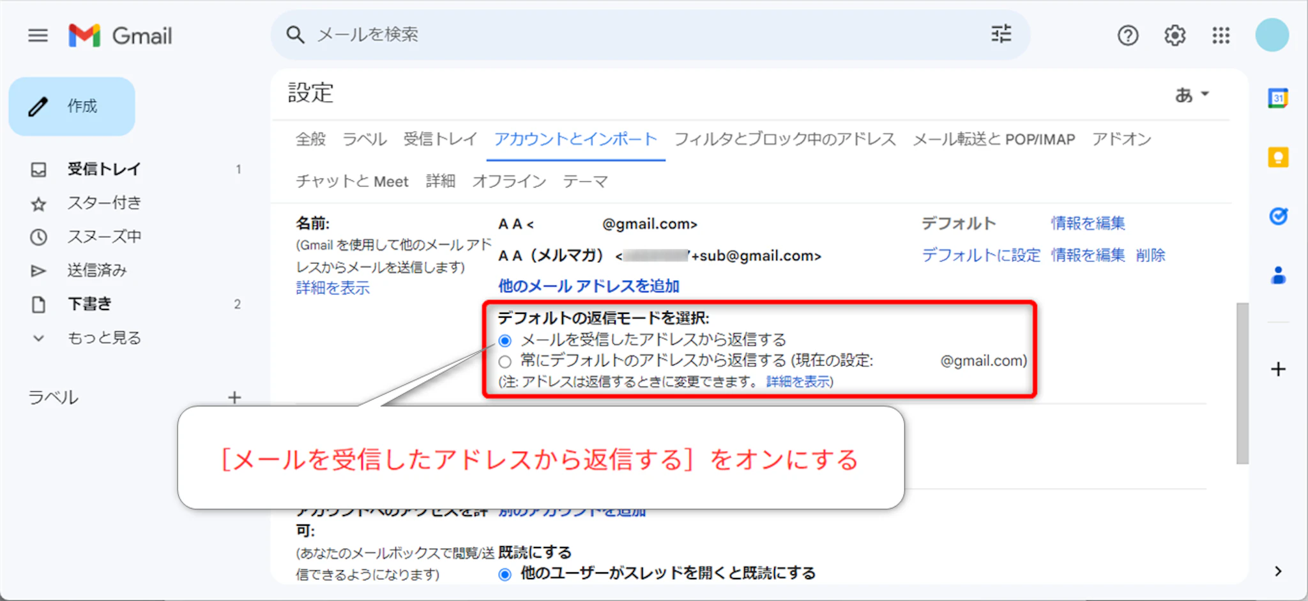Open the Settings gear icon
This screenshot has height=601, width=1308.
(x=1175, y=36)
